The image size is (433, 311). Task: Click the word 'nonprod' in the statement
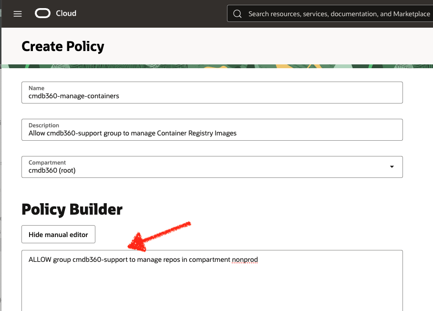(245, 259)
